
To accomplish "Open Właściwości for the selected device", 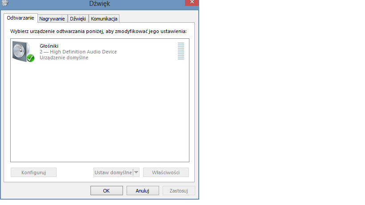I will coord(166,172).
